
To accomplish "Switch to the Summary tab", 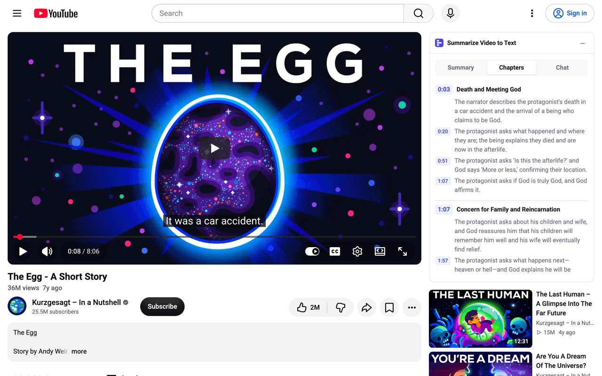I will (x=461, y=68).
